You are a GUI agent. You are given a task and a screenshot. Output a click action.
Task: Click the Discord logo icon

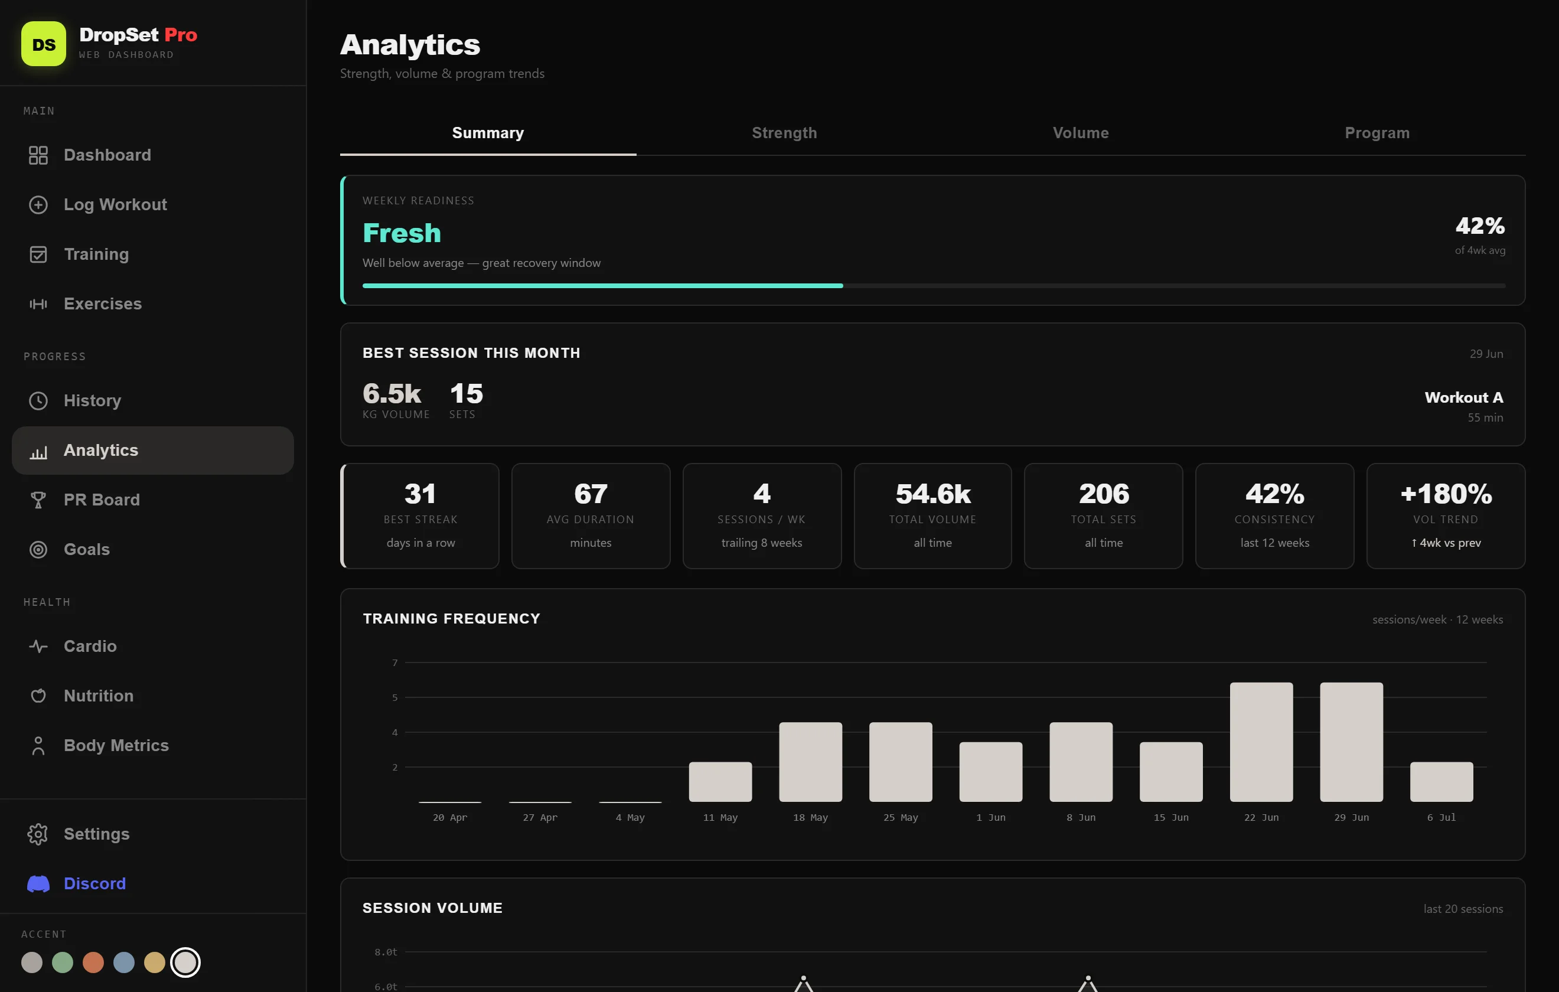click(38, 884)
